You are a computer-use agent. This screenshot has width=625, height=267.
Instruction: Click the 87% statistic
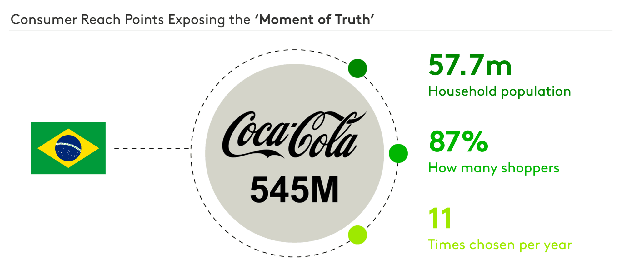[x=458, y=141]
